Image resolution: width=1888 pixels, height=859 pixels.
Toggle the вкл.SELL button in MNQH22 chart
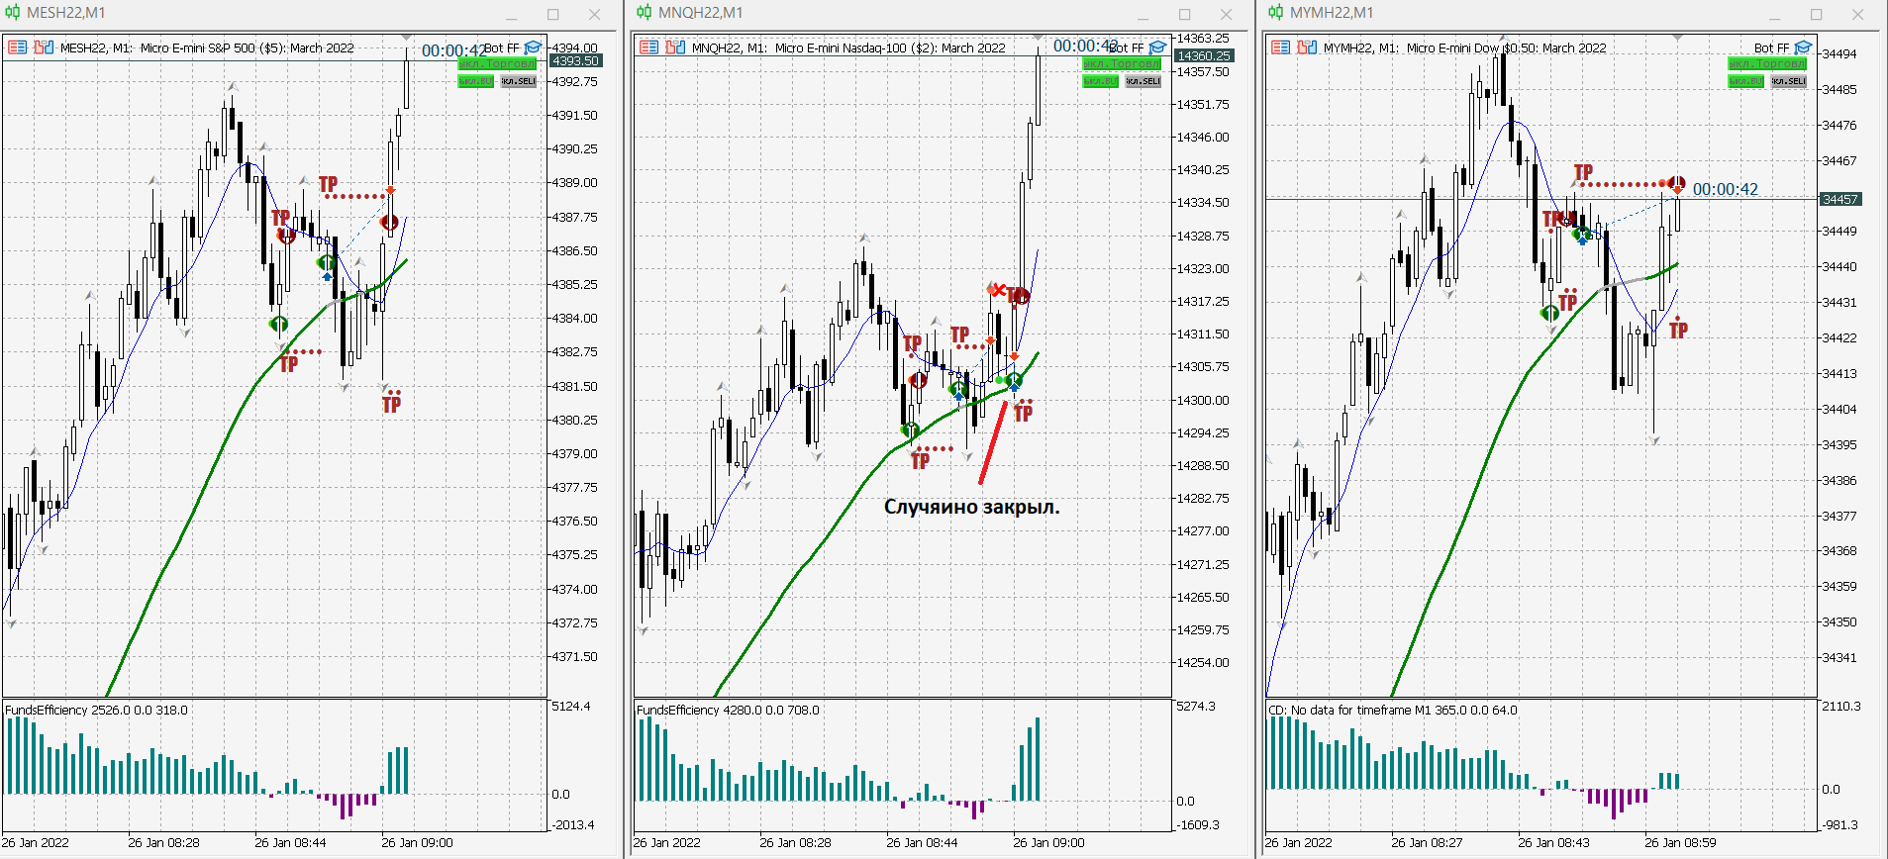pos(1143,81)
